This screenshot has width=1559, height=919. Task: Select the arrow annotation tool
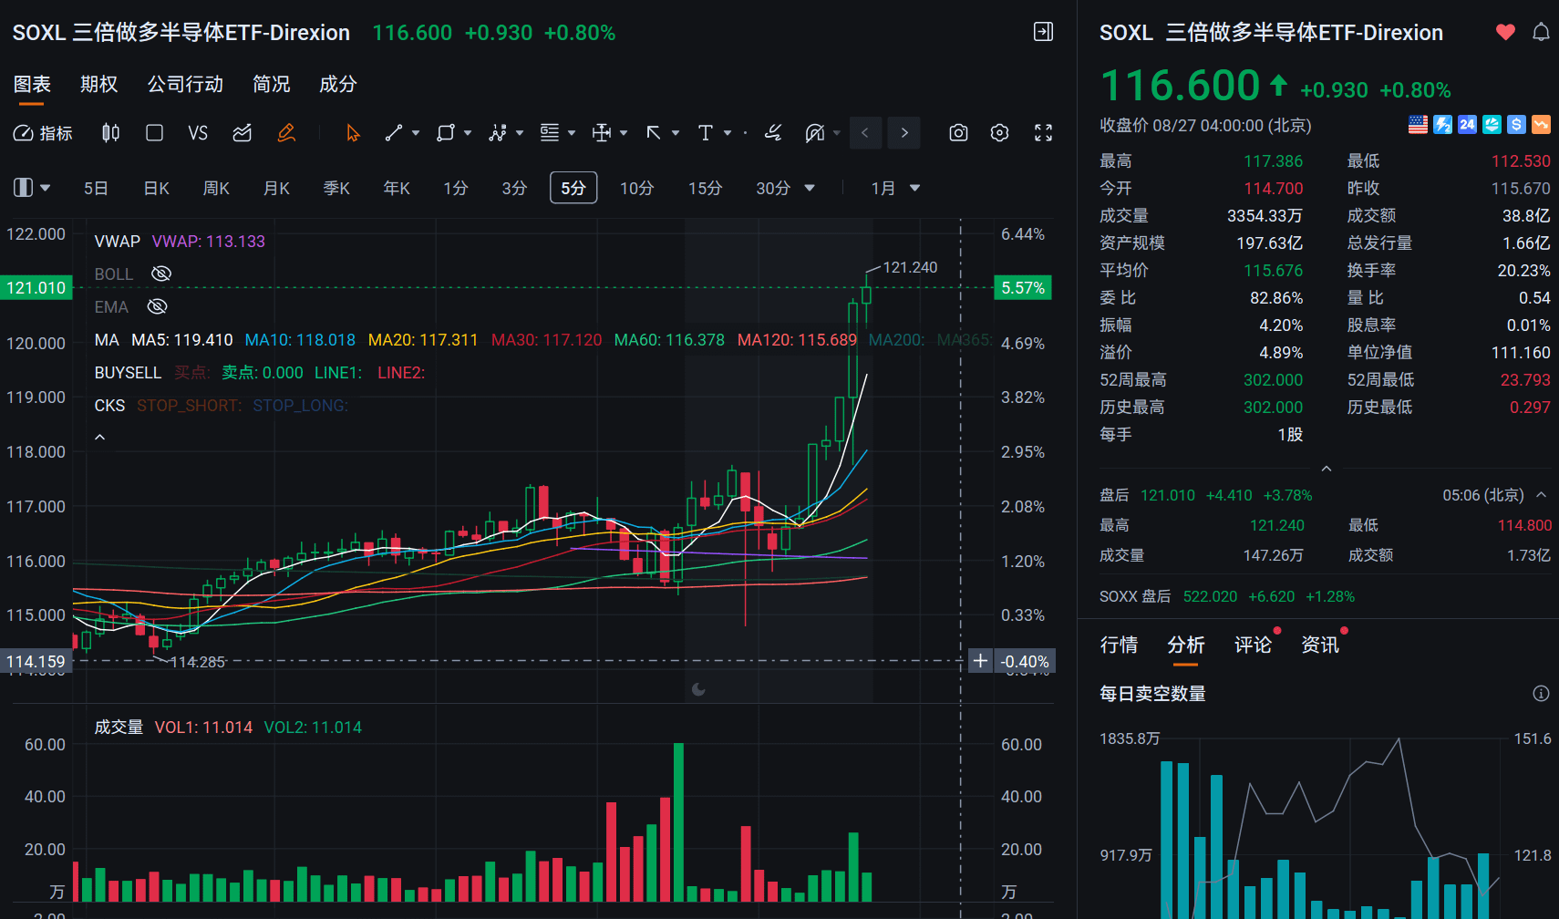654,133
